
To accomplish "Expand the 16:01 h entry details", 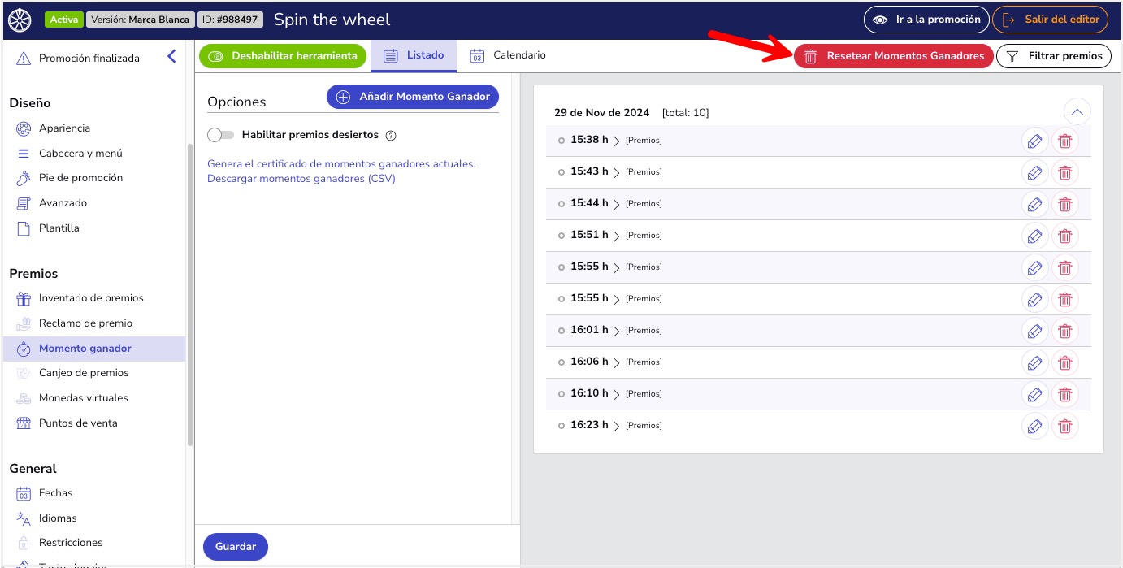I will (x=617, y=331).
